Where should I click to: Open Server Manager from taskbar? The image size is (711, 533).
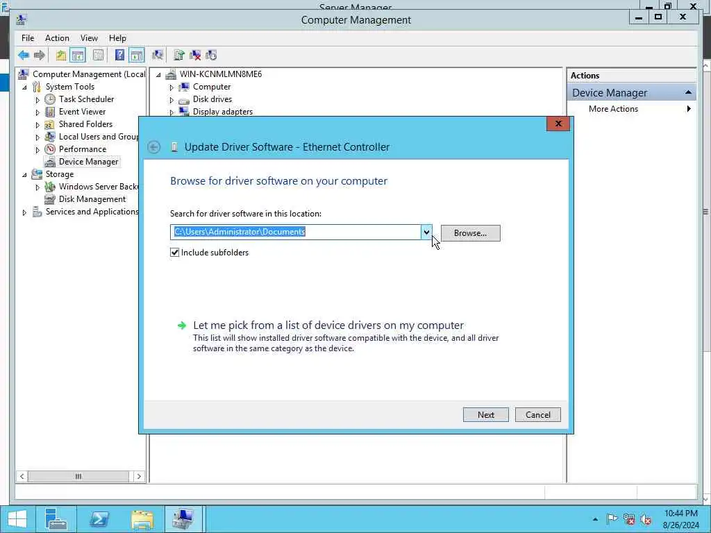point(56,519)
